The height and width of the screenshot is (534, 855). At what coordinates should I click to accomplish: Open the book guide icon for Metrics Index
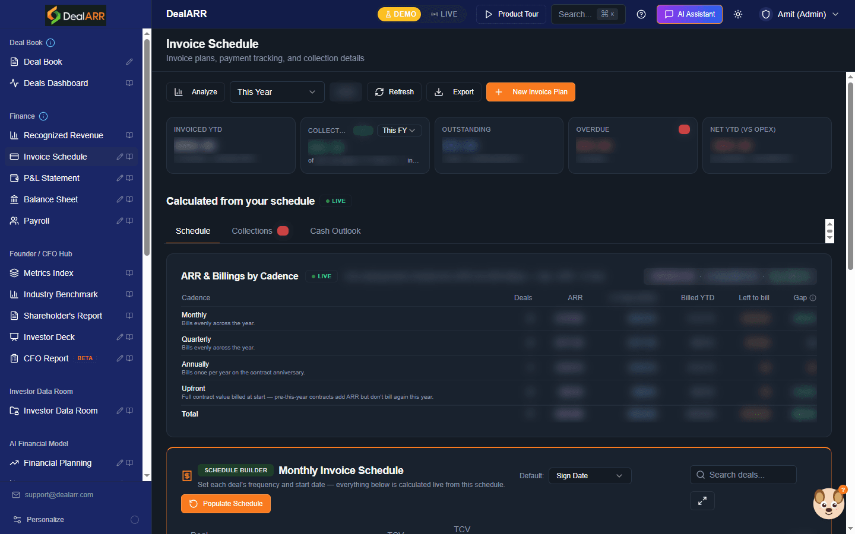(x=129, y=273)
